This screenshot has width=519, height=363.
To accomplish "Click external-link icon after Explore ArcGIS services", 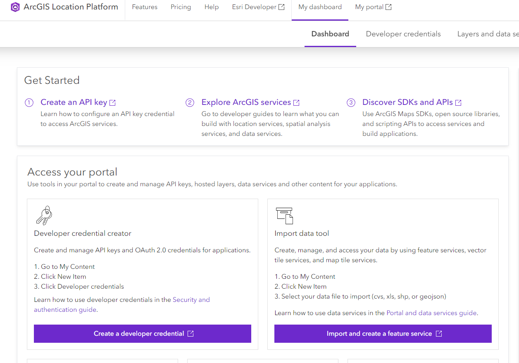I will tap(296, 103).
